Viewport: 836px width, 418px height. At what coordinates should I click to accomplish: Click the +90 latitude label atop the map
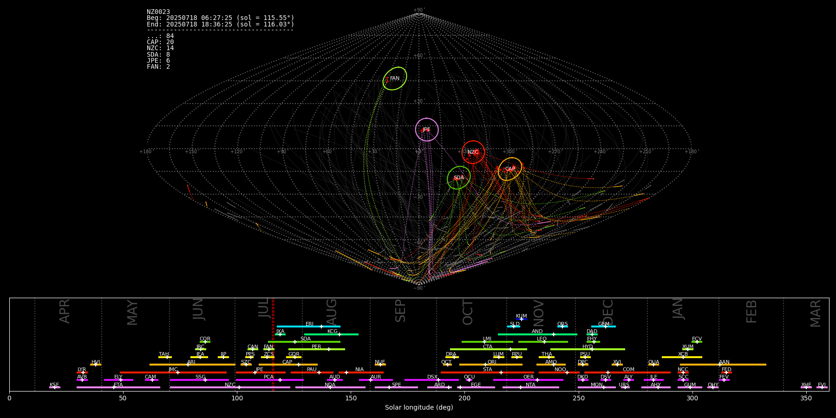click(x=418, y=10)
